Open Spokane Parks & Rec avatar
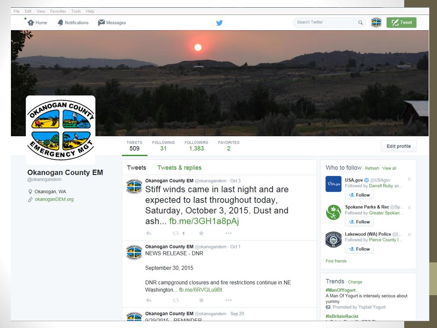 [333, 212]
